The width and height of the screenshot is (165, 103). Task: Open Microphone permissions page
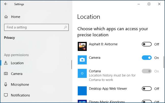20,84
